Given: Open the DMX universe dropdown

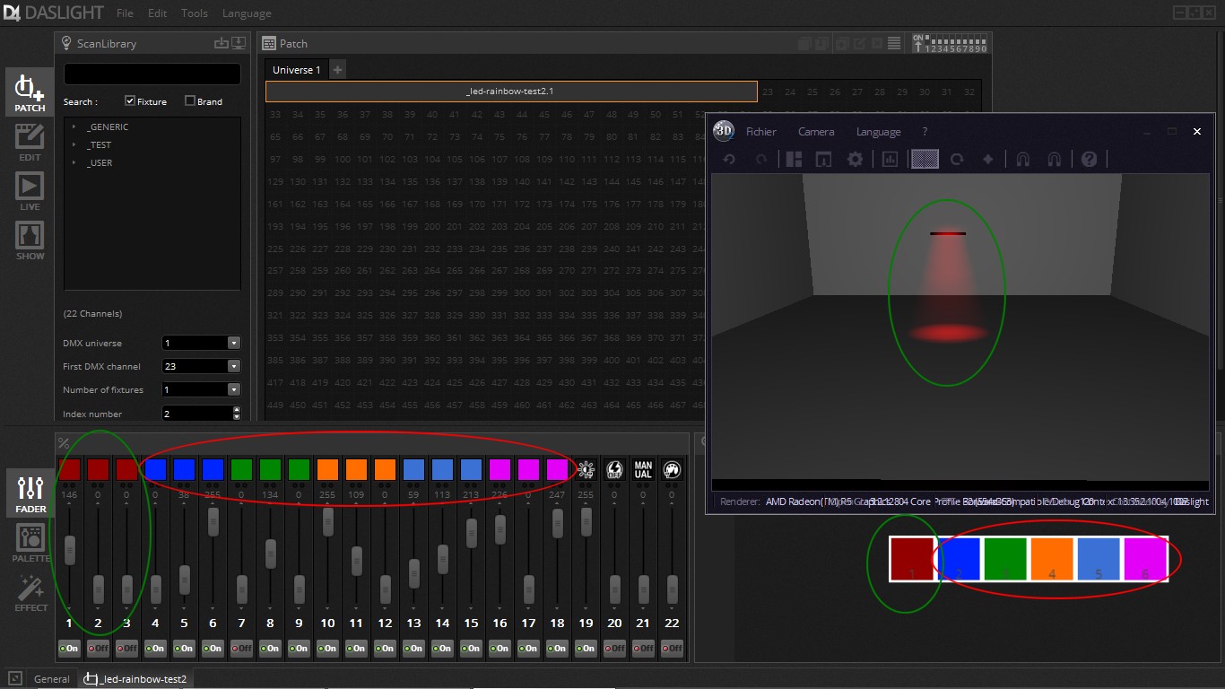Looking at the screenshot, I should click(x=234, y=343).
